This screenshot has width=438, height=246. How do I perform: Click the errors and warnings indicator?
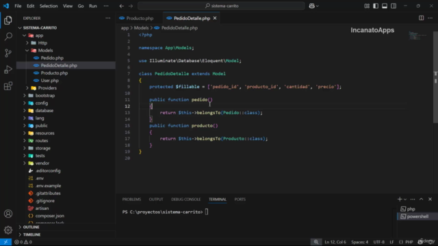[x=23, y=242]
